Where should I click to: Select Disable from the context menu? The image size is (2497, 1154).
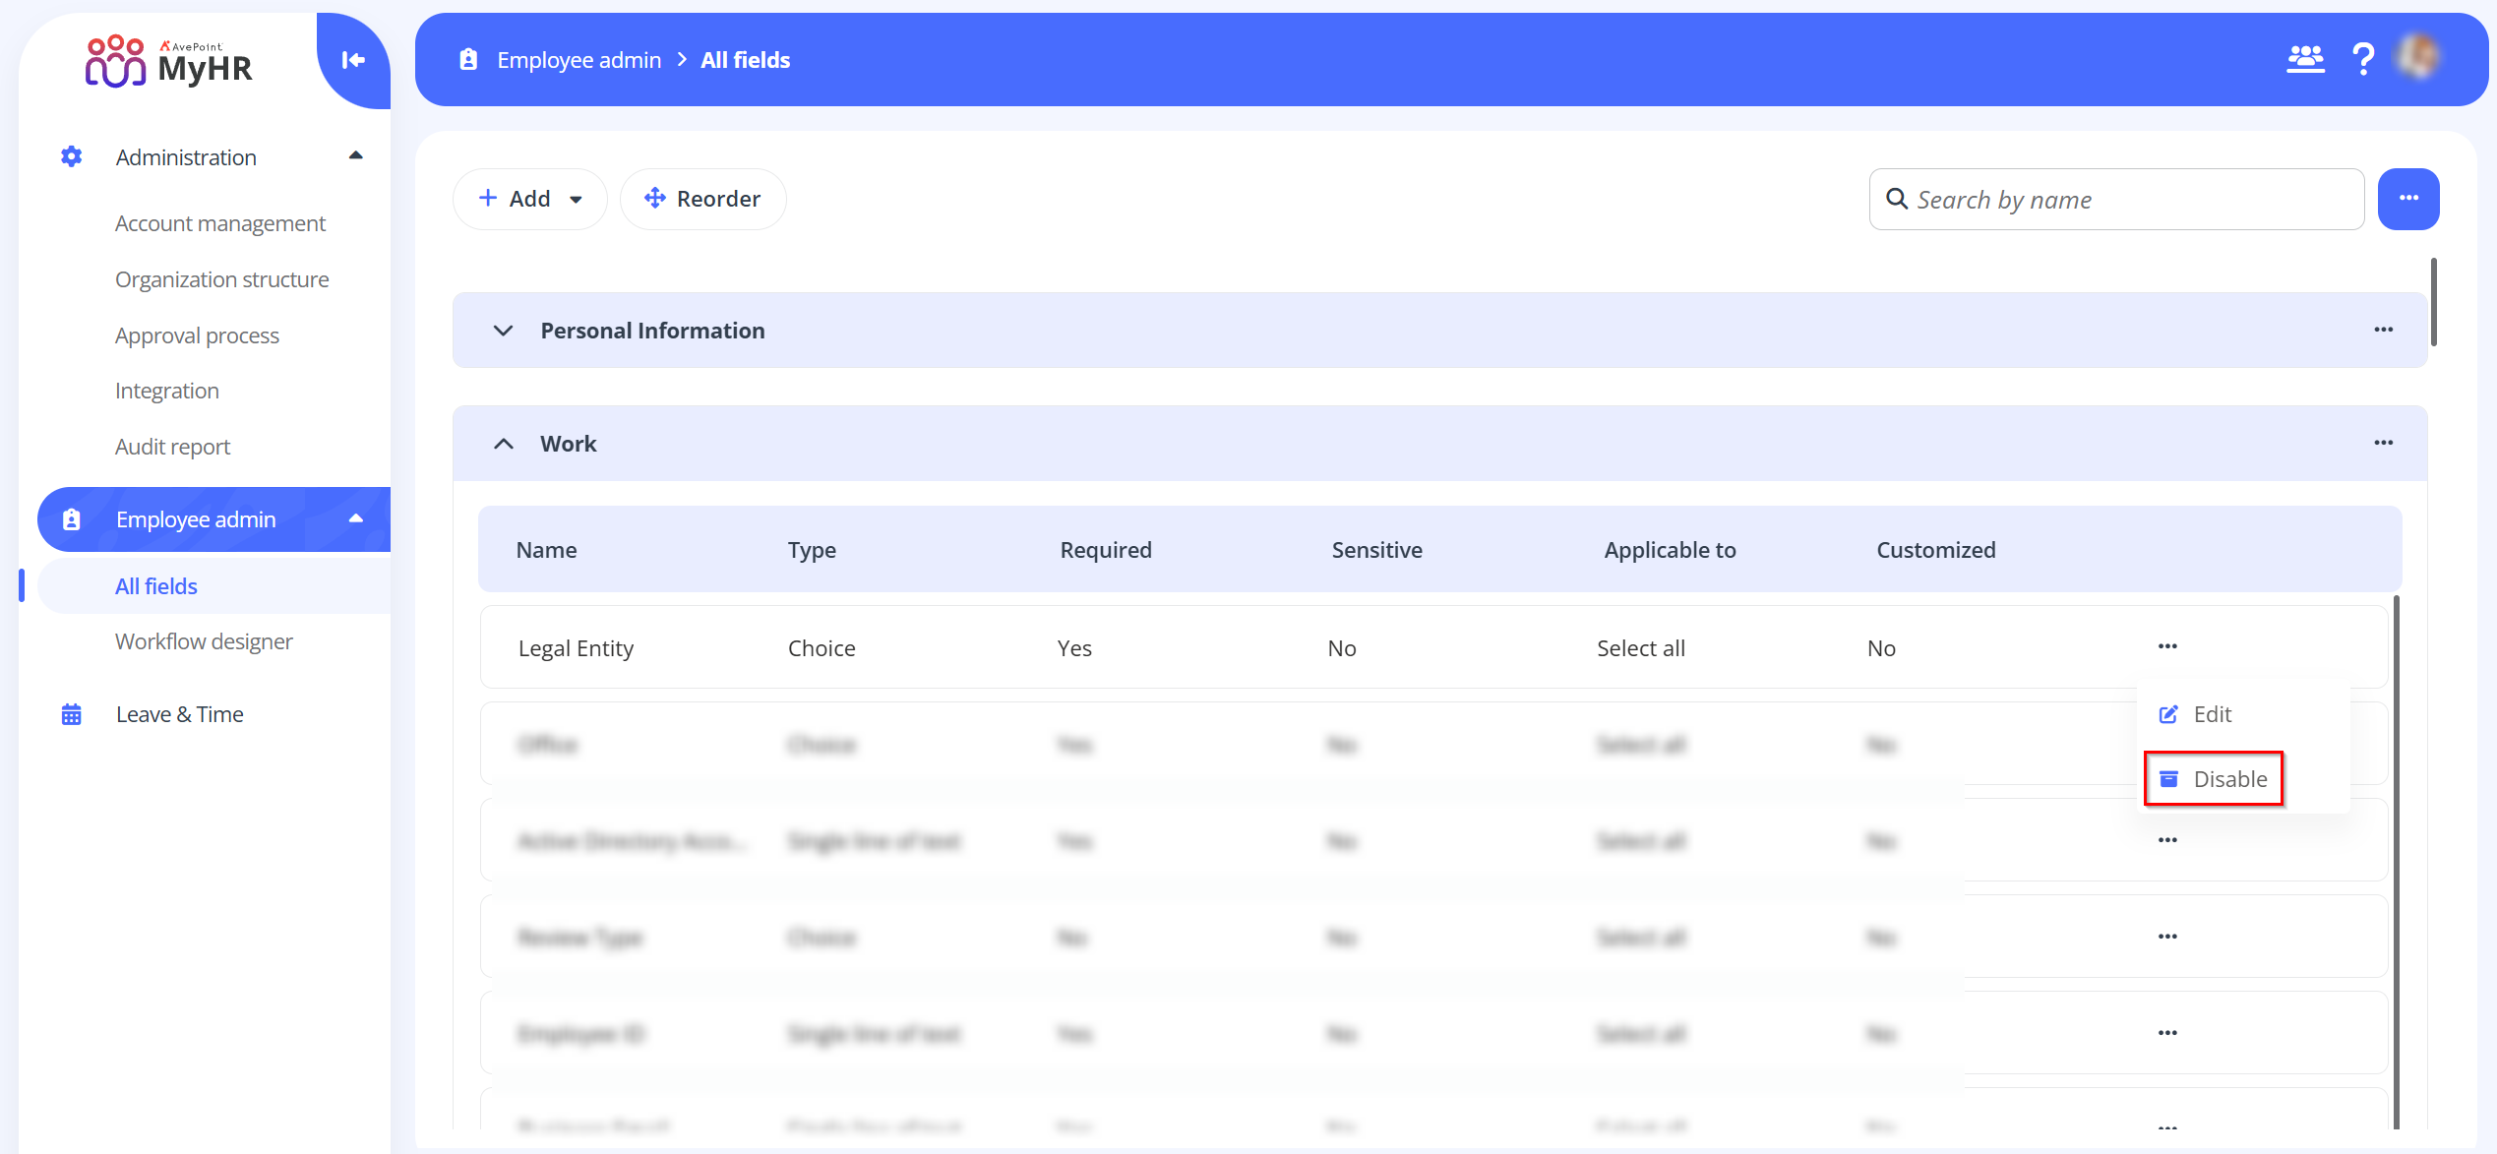point(2213,779)
